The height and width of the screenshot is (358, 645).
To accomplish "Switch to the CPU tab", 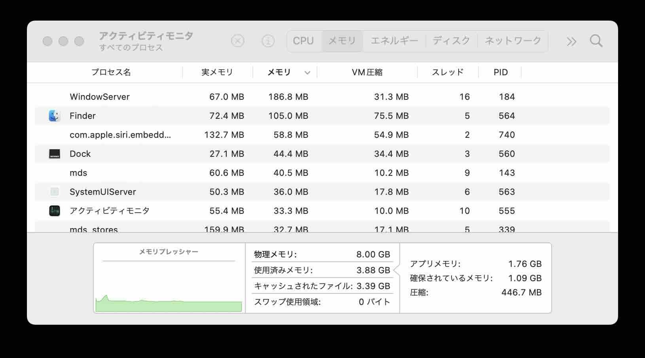I will pyautogui.click(x=304, y=41).
